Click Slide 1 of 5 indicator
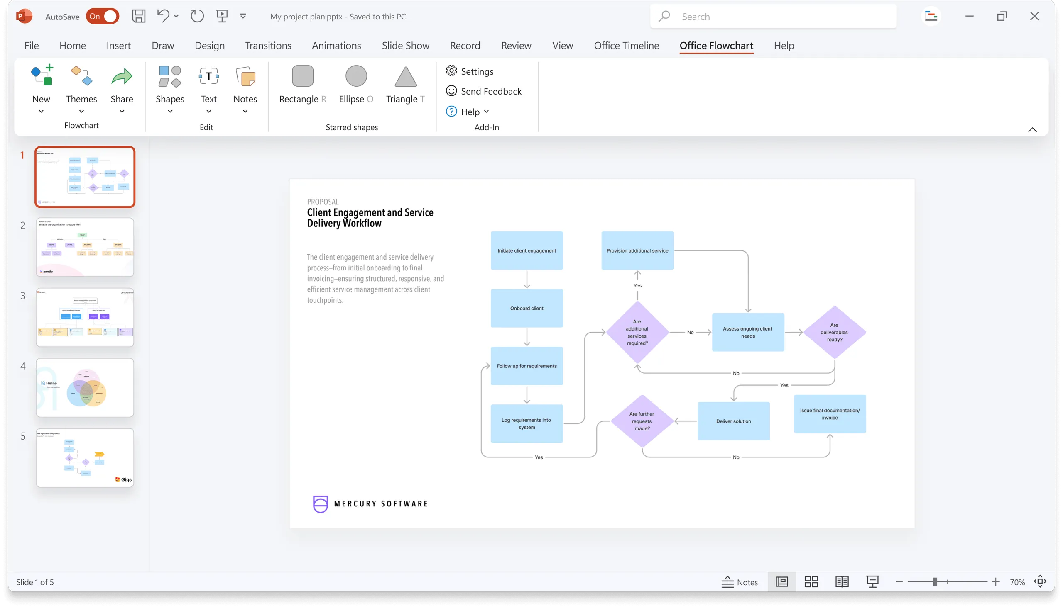This screenshot has height=608, width=1063. click(x=35, y=582)
